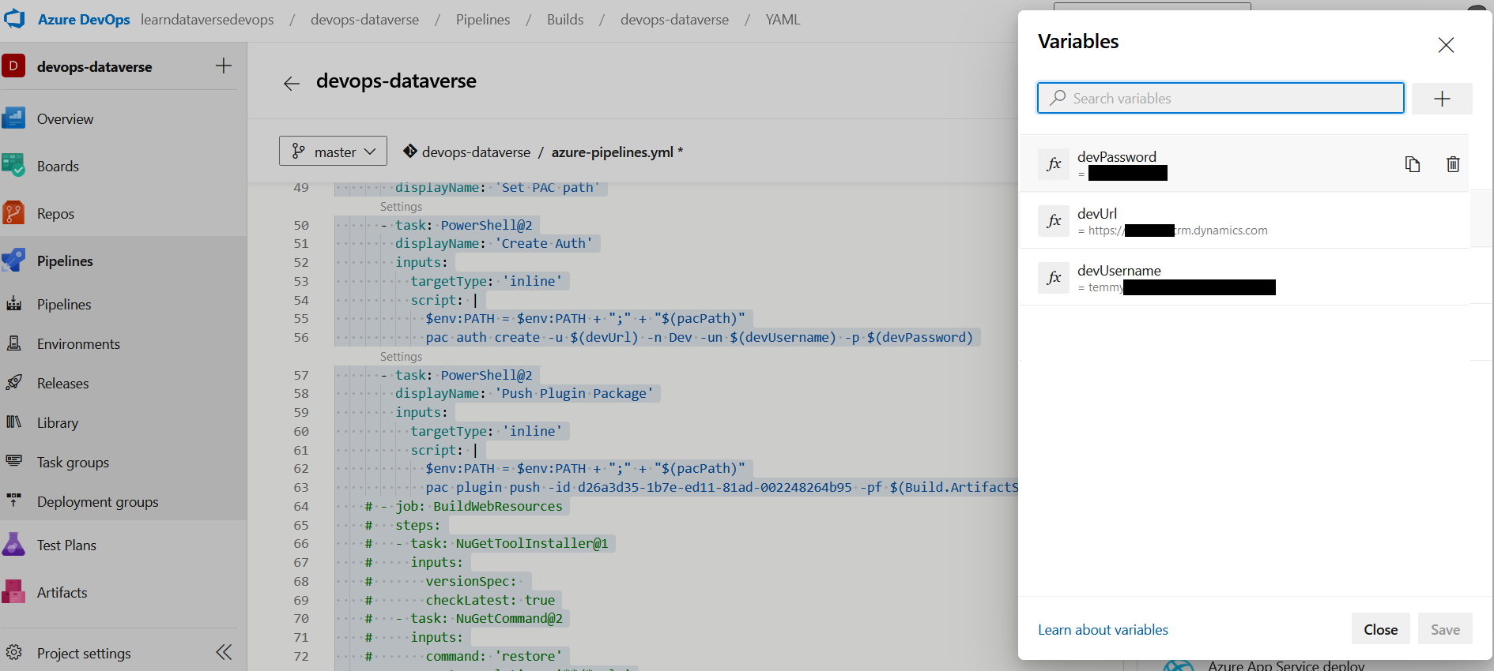The width and height of the screenshot is (1494, 671).
Task: Add a new variable with plus button
Action: click(1442, 99)
